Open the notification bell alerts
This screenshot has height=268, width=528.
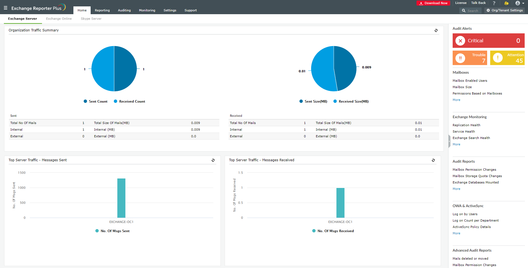[x=506, y=3]
